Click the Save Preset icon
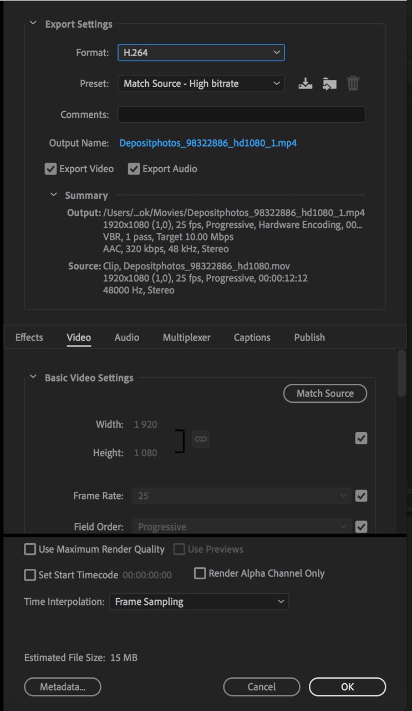Image resolution: width=412 pixels, height=711 pixels. click(x=305, y=84)
